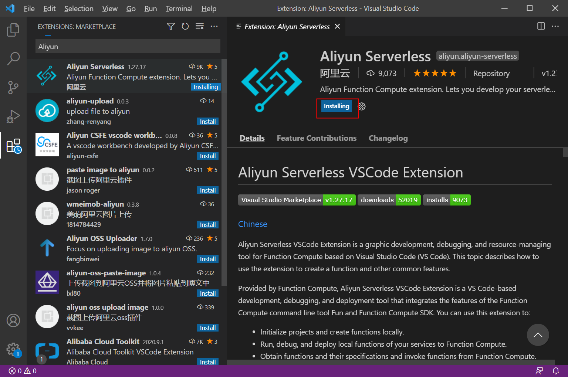The image size is (568, 377).
Task: Click the downloads 52019 badge
Action: coord(389,200)
